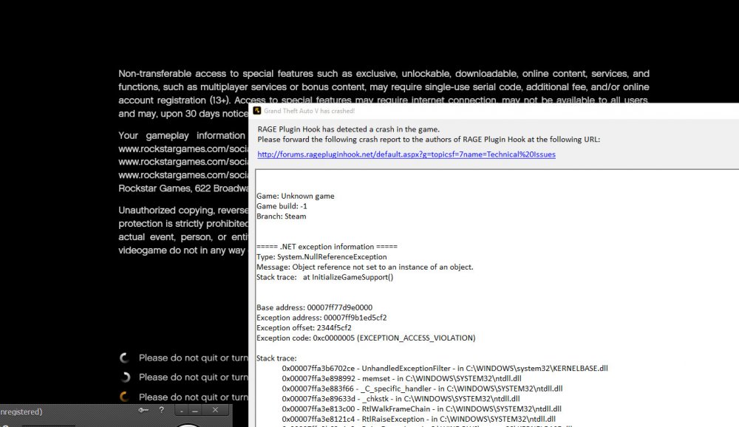Click the '(unregistered)' window title text
739x427 pixels.
click(21, 411)
